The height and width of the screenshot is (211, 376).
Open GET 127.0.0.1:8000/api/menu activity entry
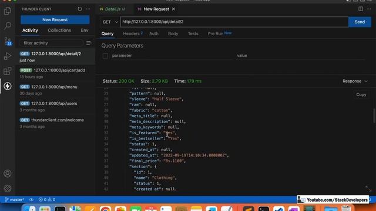(x=55, y=90)
